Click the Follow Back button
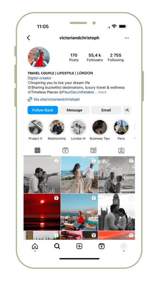The width and height of the screenshot is (158, 281). [43, 110]
